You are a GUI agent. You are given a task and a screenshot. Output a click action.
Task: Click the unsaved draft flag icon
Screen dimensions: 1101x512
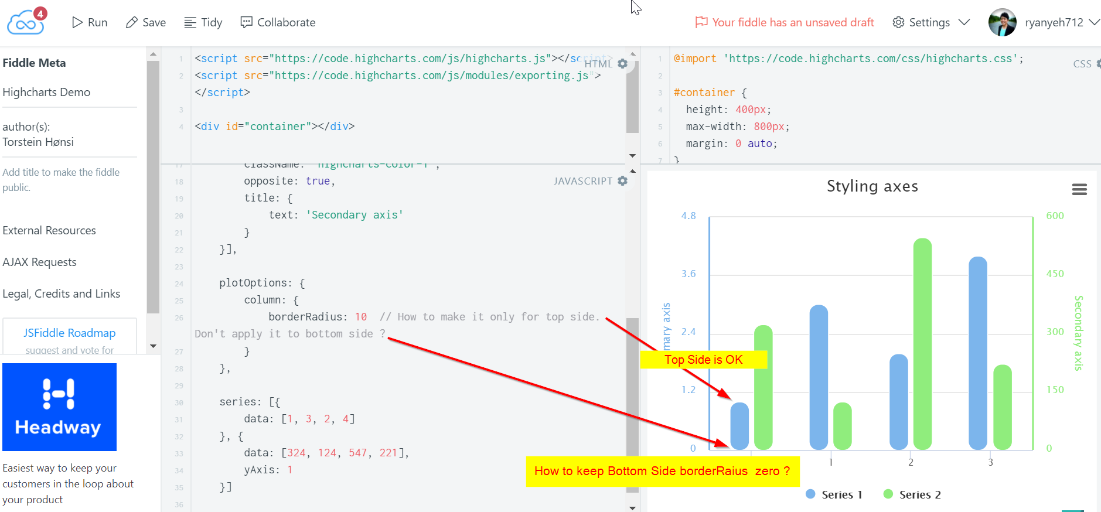point(701,22)
